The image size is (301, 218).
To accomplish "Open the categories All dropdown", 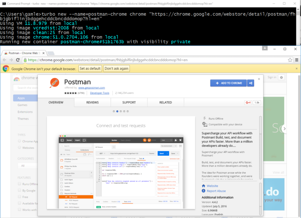I will point(28,166).
